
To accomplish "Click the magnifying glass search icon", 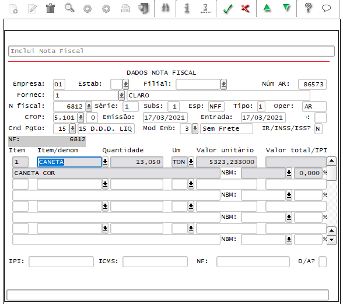I will pyautogui.click(x=69, y=8).
